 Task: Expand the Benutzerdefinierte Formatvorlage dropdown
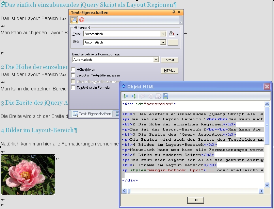click(156, 60)
